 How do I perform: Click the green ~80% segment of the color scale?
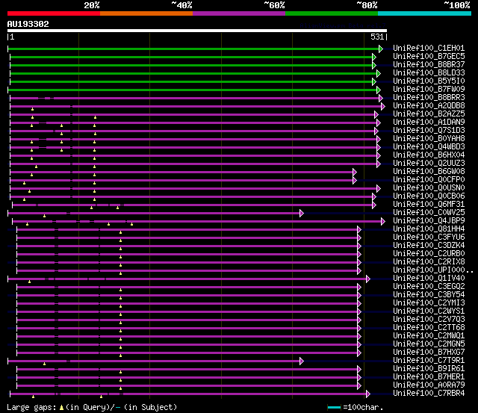[332, 13]
